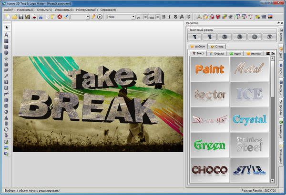This screenshot has width=286, height=195.
Task: Open the Открыть(V) menu
Action: 44,10
